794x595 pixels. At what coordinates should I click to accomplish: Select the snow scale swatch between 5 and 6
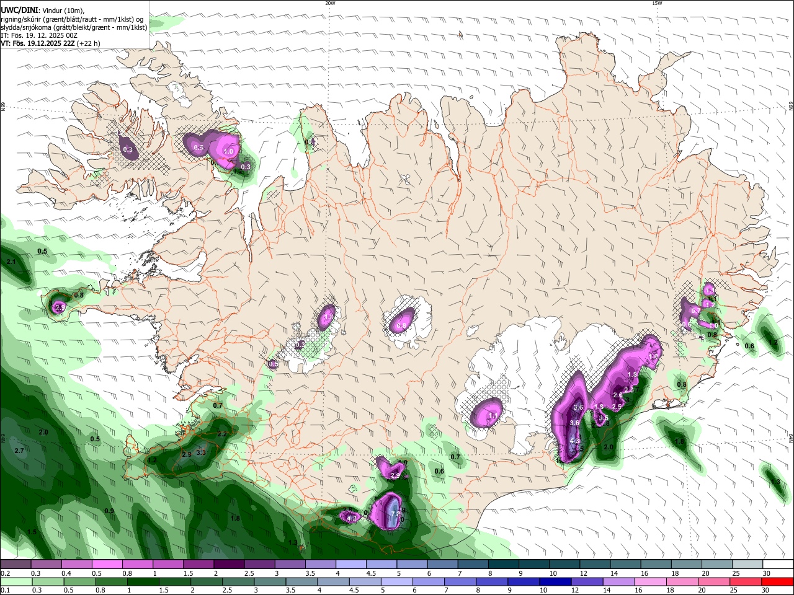click(x=413, y=565)
